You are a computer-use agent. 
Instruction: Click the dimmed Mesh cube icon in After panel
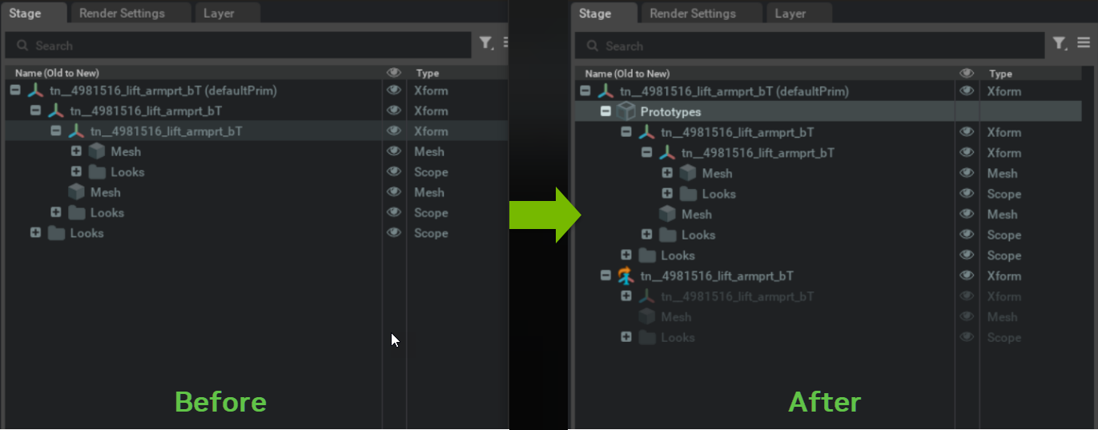pyautogui.click(x=646, y=317)
